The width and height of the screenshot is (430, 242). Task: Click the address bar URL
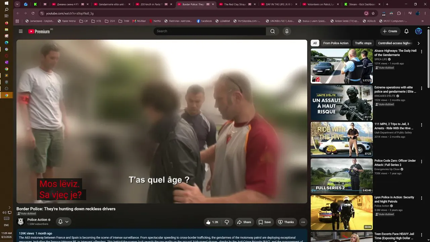70,13
